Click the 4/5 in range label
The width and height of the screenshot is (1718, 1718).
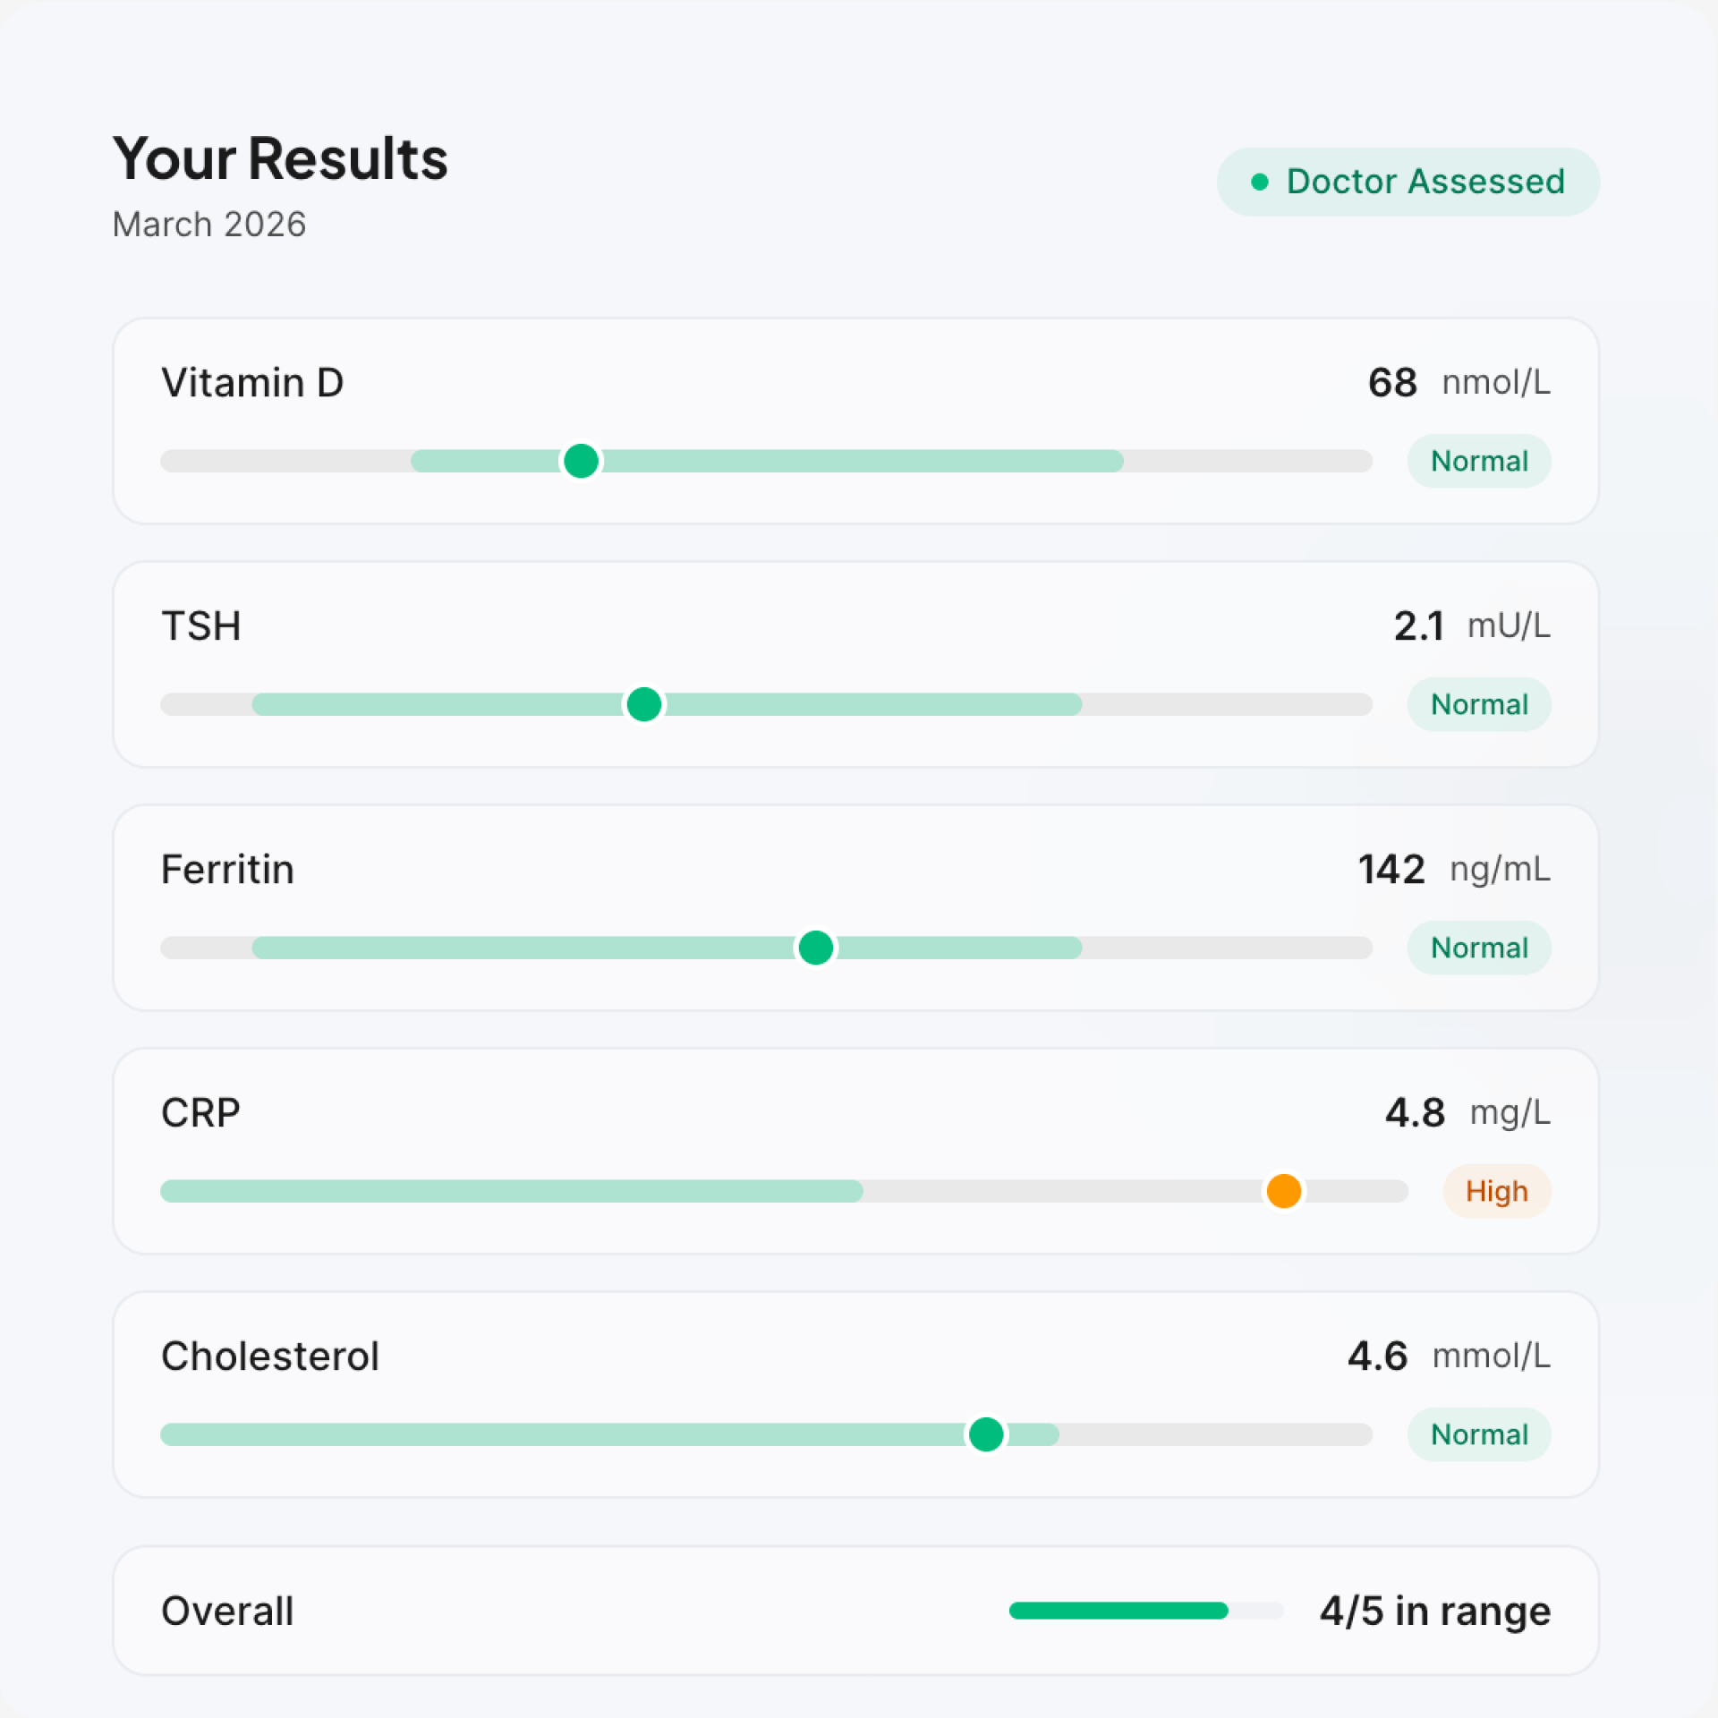point(1433,1611)
